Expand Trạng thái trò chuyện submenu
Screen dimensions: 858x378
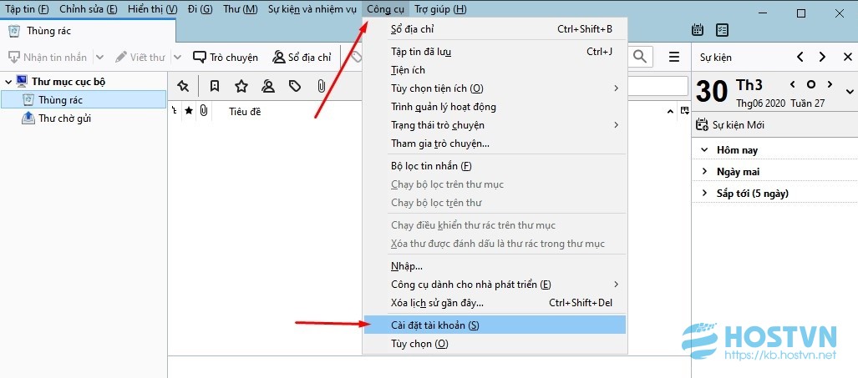click(495, 125)
